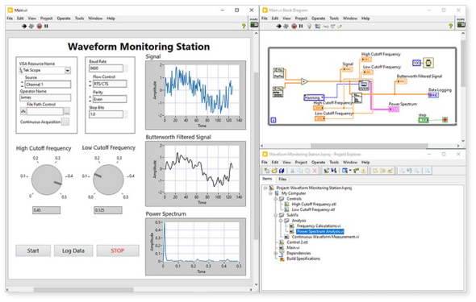Viewport: 476px width, 302px height.
Task: Pause execution in Block Diagram toolbar
Action: pos(301,26)
